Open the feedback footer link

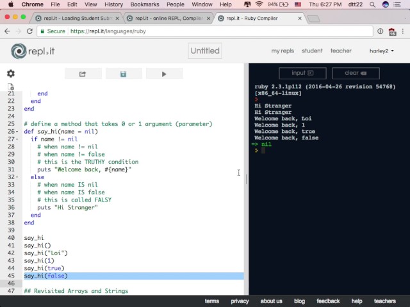328,301
